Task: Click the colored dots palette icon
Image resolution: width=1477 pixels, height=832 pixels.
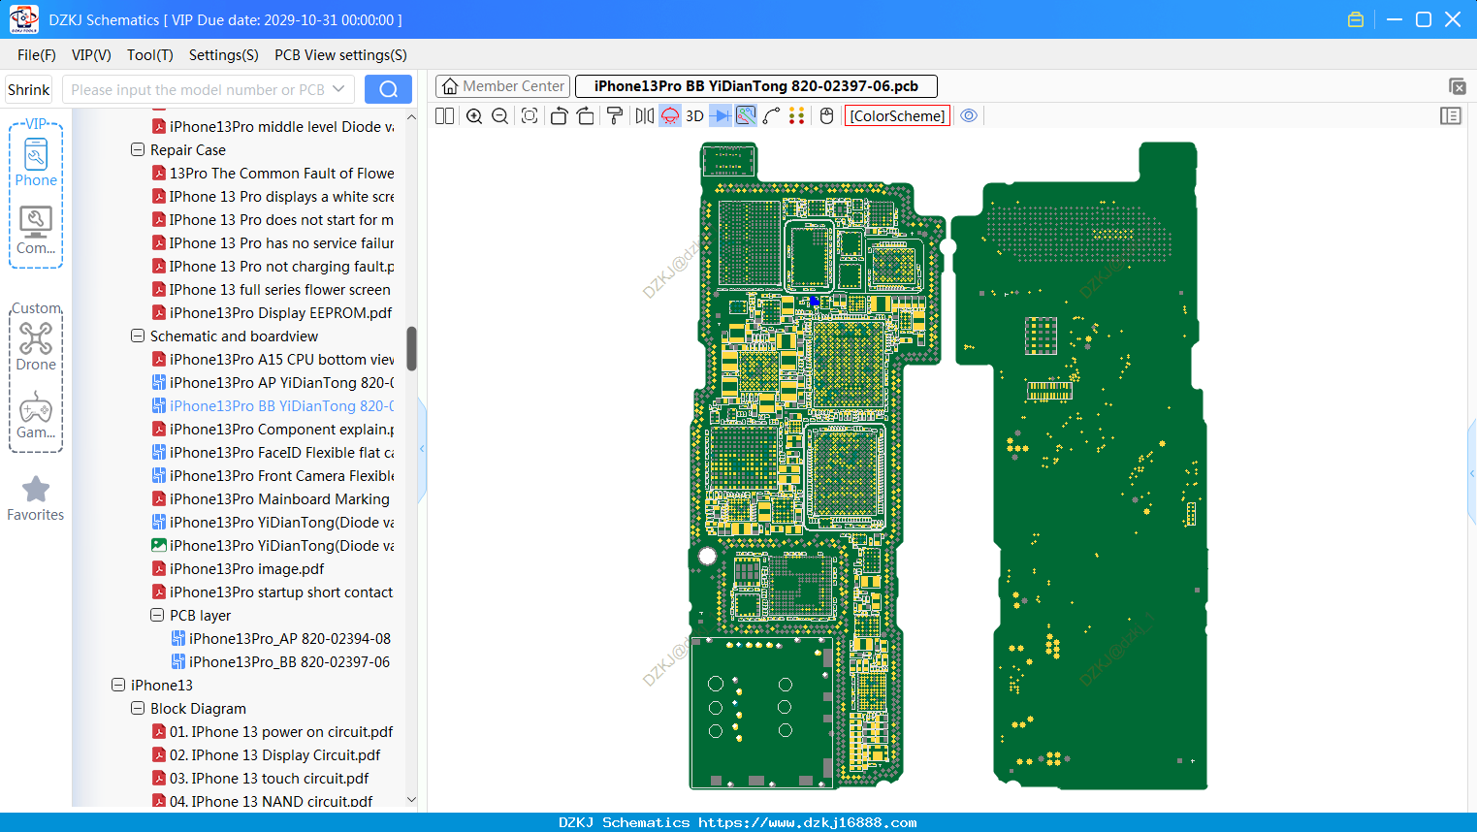Action: [x=797, y=116]
